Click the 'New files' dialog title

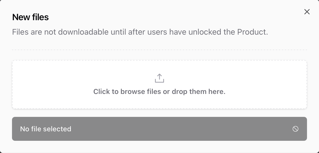pos(30,17)
